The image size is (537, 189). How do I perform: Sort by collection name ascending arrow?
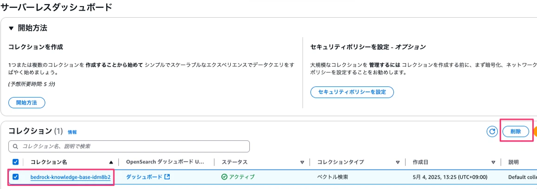[x=110, y=163]
